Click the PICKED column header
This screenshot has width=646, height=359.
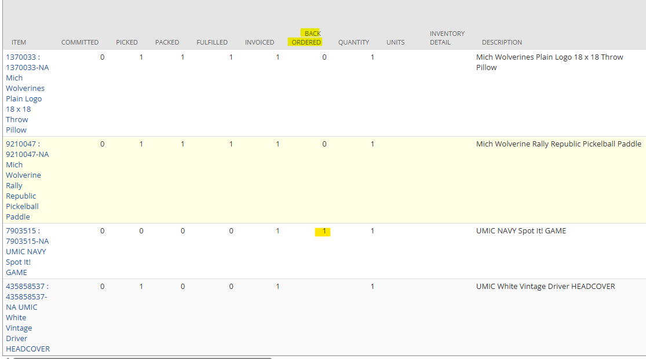[127, 42]
